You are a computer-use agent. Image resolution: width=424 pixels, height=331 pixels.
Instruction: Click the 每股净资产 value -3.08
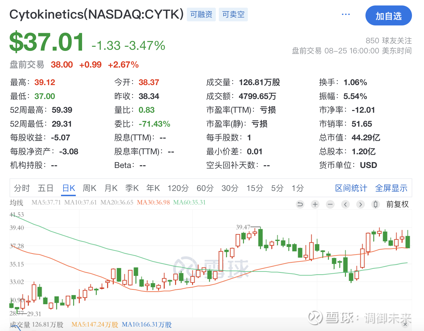[x=69, y=152]
